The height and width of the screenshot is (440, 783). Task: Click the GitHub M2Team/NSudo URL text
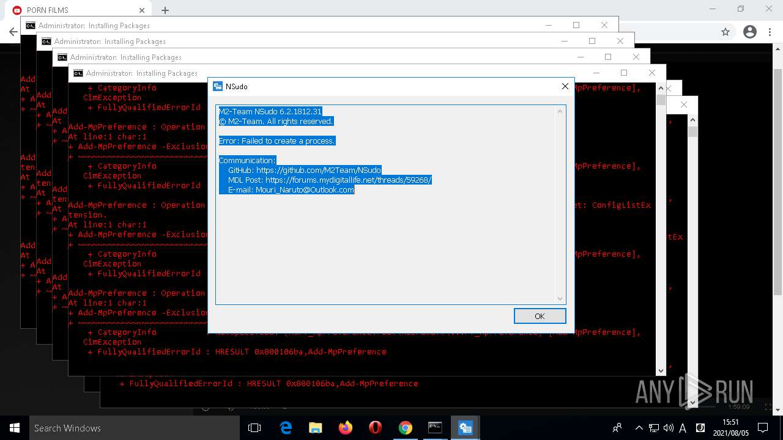point(318,170)
